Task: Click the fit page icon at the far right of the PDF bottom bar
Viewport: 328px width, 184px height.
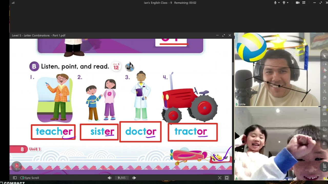Action: (227, 178)
